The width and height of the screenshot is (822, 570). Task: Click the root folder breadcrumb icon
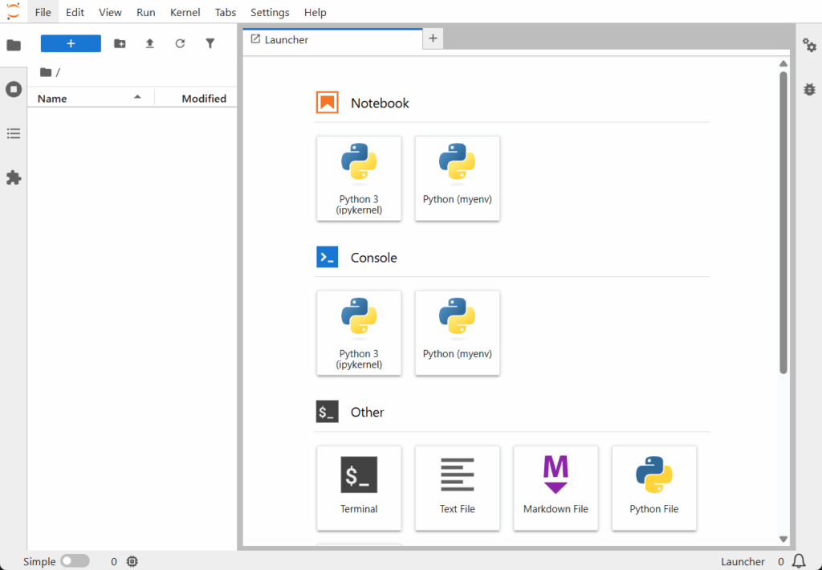pos(46,72)
